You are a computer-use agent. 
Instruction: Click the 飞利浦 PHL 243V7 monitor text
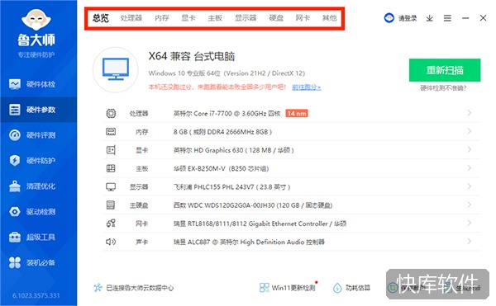pyautogui.click(x=231, y=186)
